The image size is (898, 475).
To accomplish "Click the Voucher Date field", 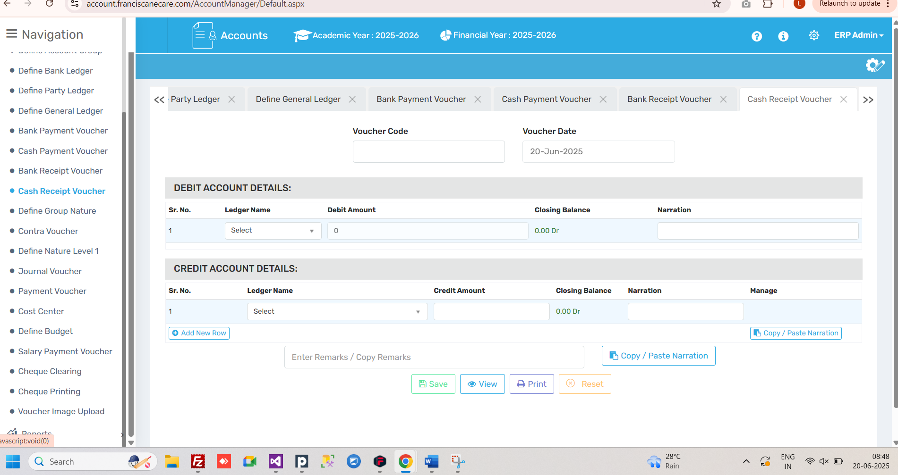I will coord(599,151).
